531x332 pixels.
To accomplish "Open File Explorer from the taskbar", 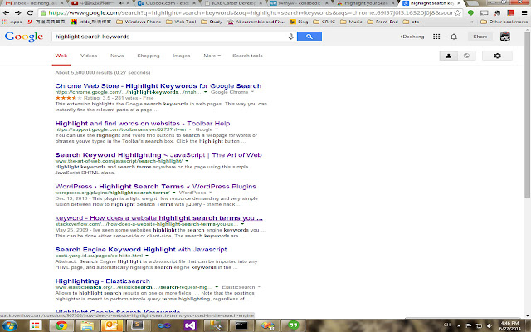I will point(87,325).
